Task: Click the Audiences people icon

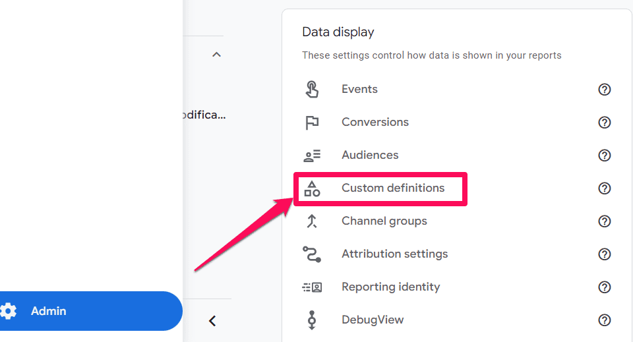Action: click(312, 156)
